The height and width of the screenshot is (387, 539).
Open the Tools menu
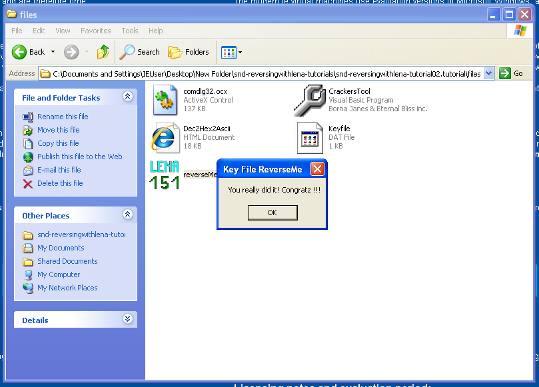coord(130,31)
